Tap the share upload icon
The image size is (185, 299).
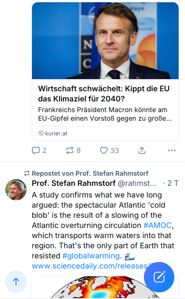click(x=142, y=151)
